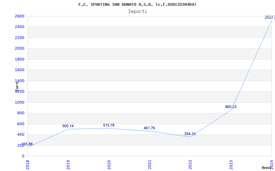The height and width of the screenshot is (171, 275).
Task: Click the 2024 x-axis label
Action: pyautogui.click(x=272, y=165)
